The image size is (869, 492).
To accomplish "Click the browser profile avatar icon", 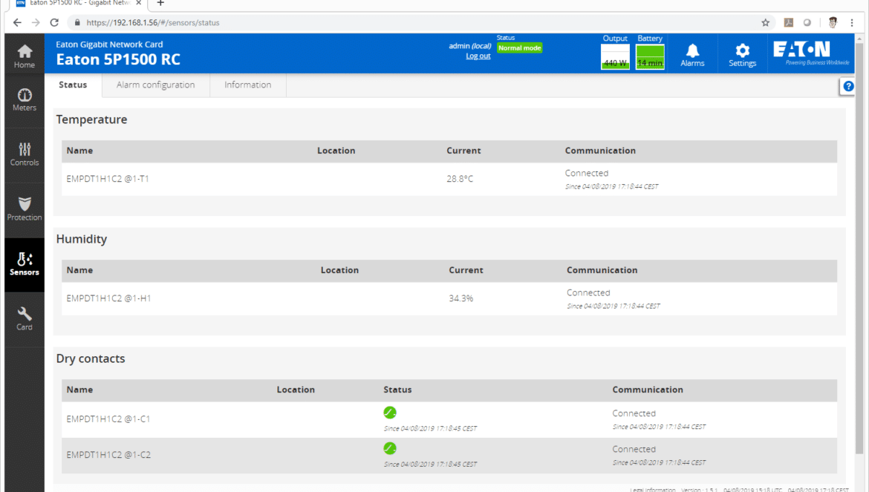I will (x=833, y=23).
